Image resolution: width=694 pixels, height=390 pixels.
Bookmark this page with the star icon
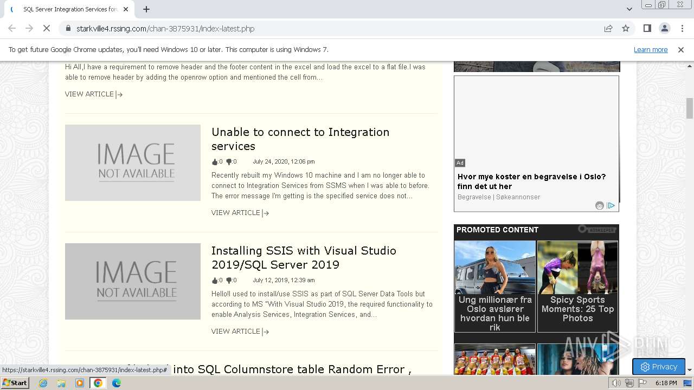[x=626, y=28]
